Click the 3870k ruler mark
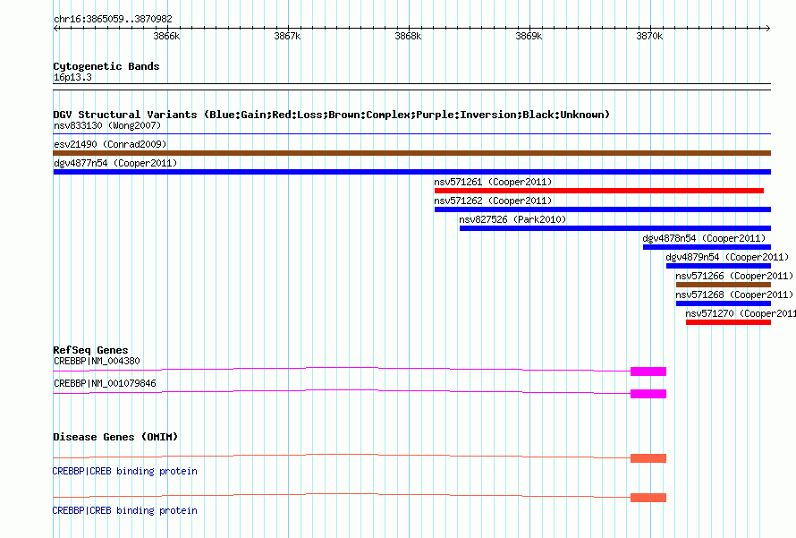The height and width of the screenshot is (538, 796). point(650,36)
